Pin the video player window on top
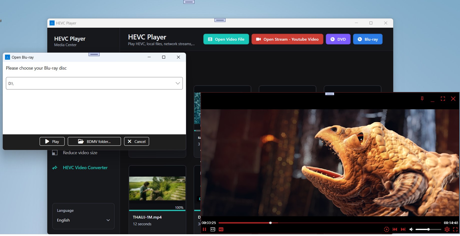This screenshot has width=460, height=236. pos(422,99)
